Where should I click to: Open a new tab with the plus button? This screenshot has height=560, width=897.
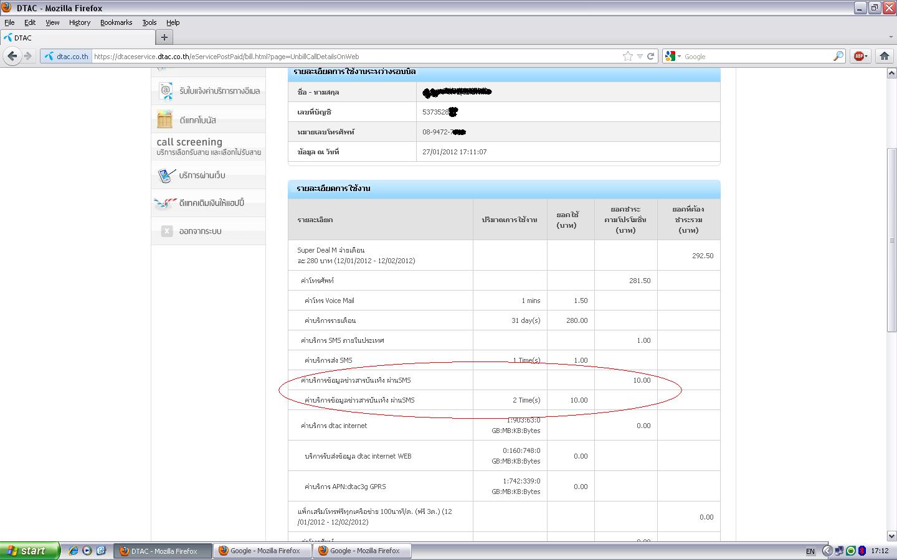[164, 37]
